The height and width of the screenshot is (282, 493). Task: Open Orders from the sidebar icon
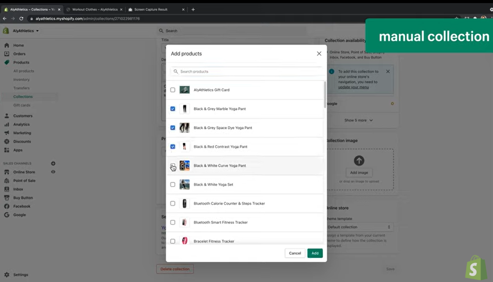point(7,54)
